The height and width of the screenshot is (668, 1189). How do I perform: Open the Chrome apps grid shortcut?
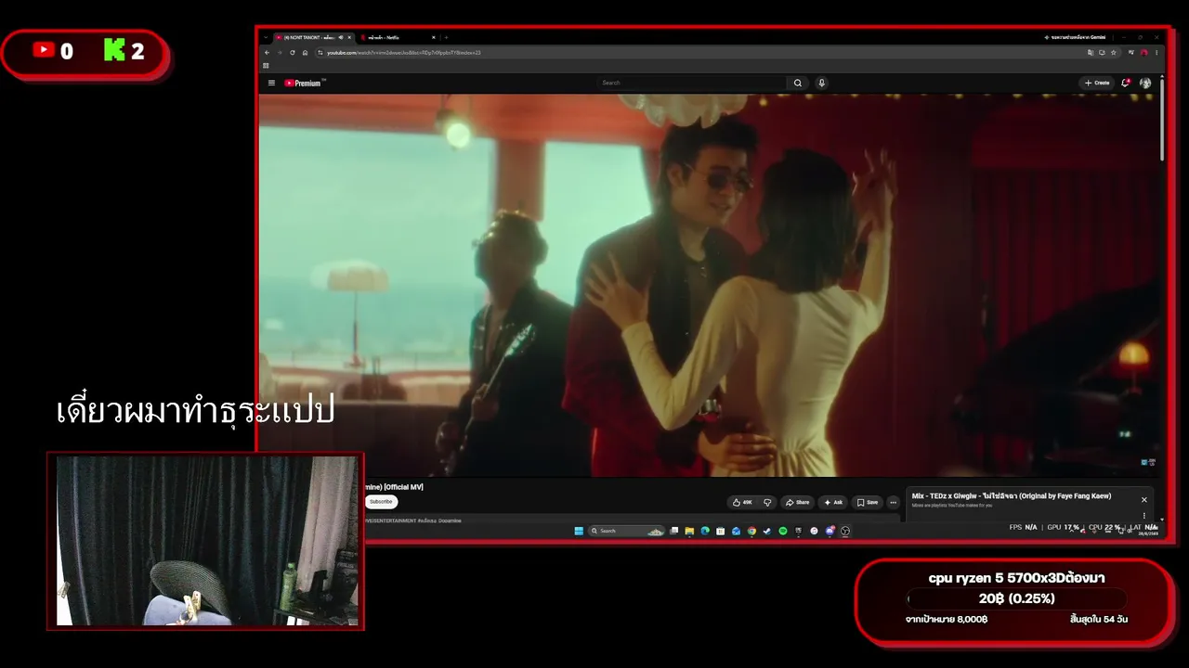click(266, 66)
